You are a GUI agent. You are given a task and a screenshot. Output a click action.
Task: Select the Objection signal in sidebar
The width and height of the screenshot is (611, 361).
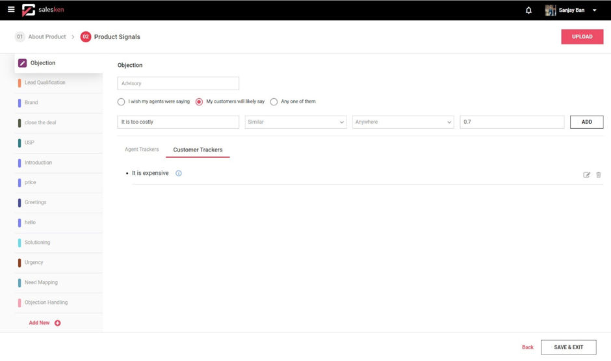click(59, 62)
